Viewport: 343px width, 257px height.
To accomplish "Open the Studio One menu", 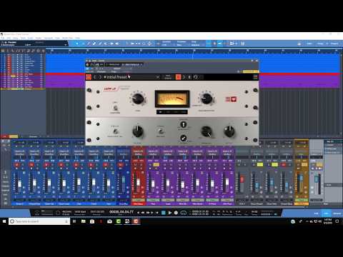I will (68, 38).
